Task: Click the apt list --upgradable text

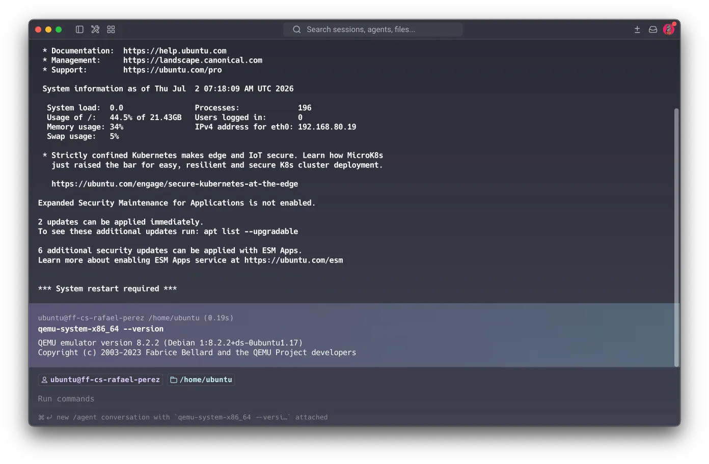Action: click(251, 231)
